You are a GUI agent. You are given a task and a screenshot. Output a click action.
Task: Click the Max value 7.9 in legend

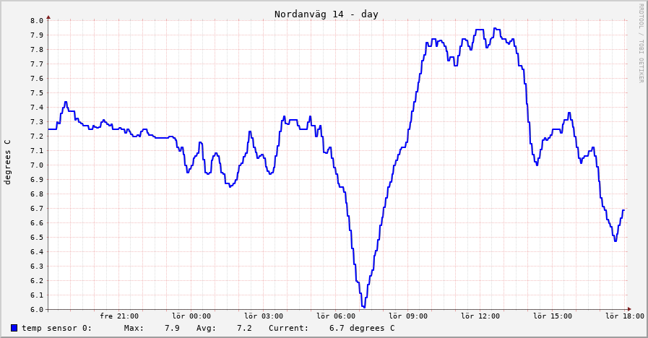pyautogui.click(x=172, y=328)
